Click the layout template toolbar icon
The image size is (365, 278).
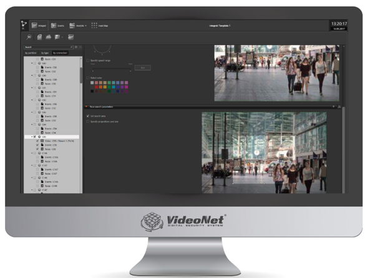71,37
